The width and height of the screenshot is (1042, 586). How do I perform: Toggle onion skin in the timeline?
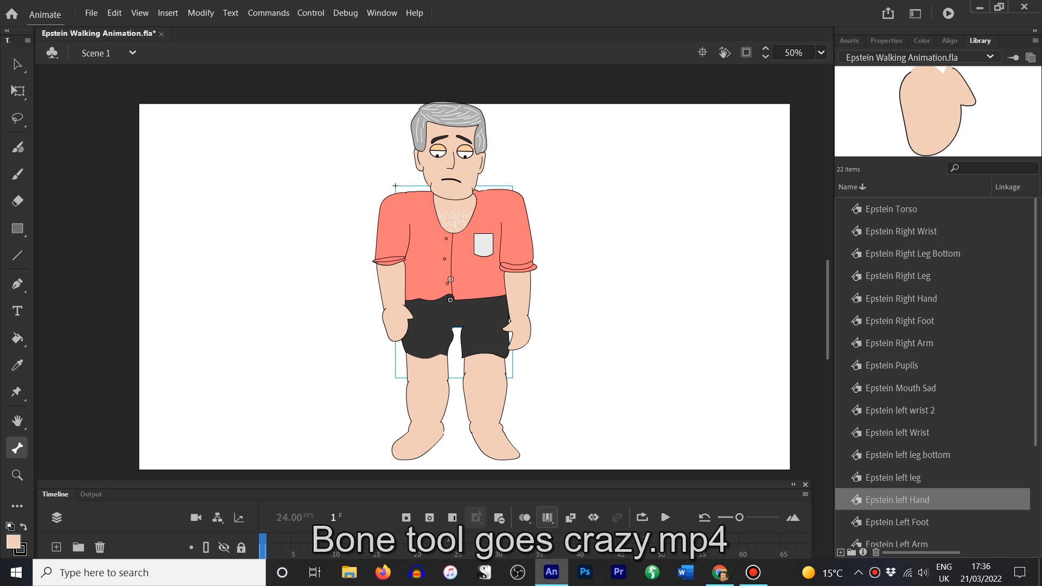point(524,517)
